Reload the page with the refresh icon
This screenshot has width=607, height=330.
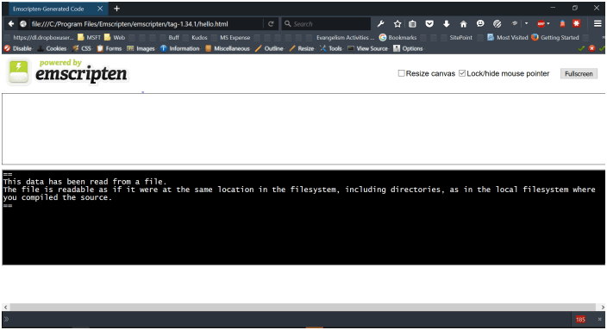[x=271, y=24]
